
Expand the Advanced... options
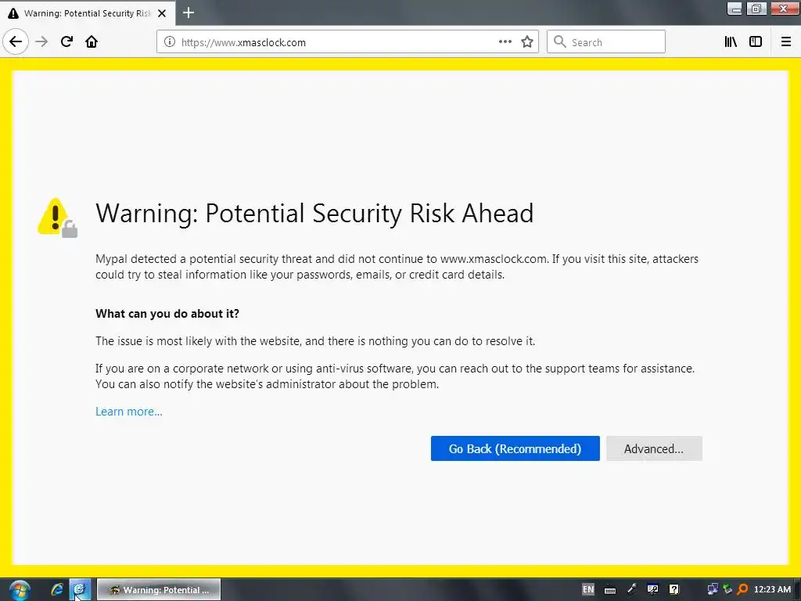[x=654, y=448]
